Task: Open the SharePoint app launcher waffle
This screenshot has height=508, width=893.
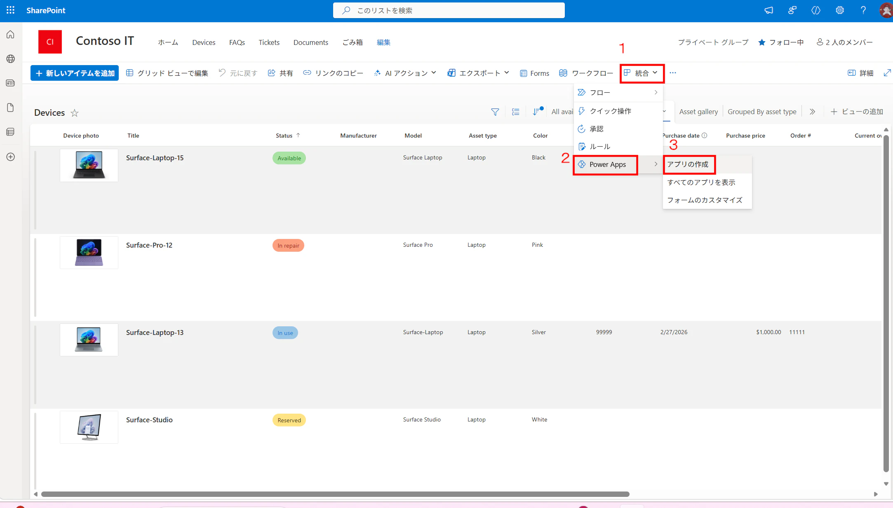Action: point(11,10)
